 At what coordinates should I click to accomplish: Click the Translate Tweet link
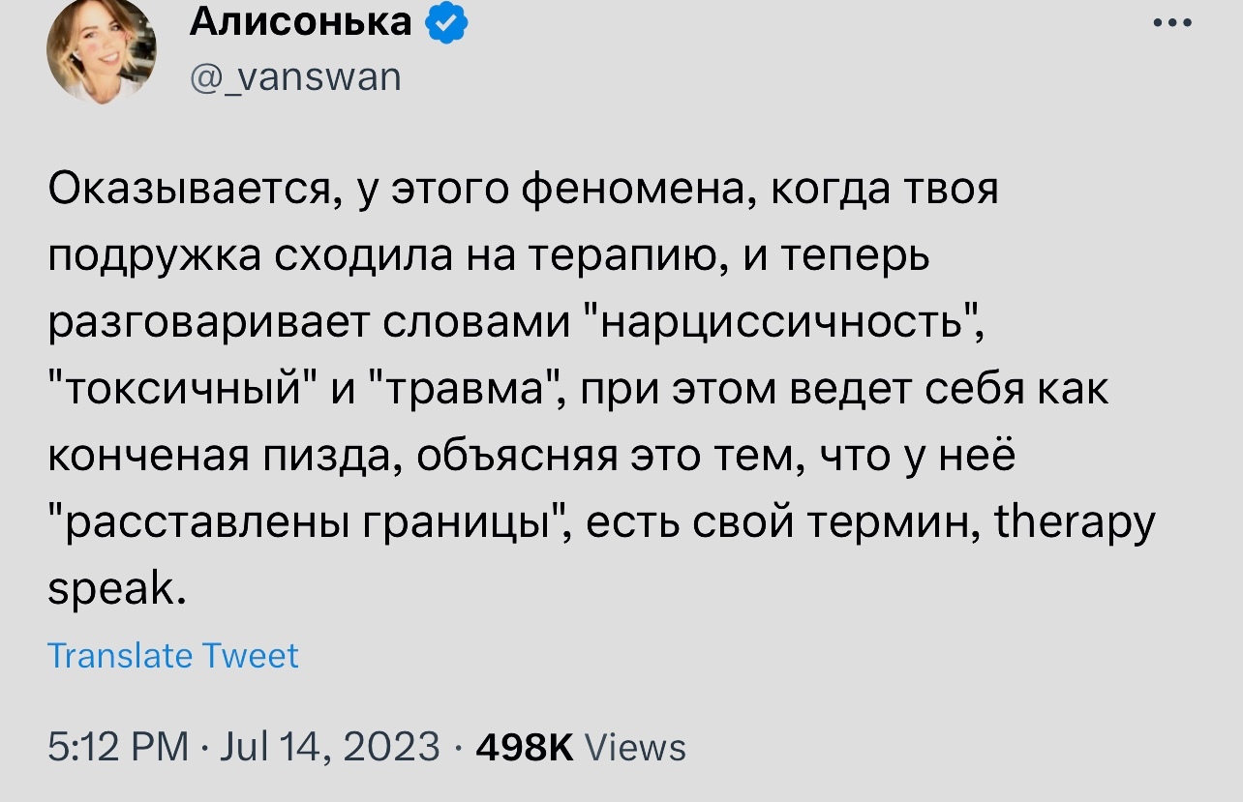[173, 656]
